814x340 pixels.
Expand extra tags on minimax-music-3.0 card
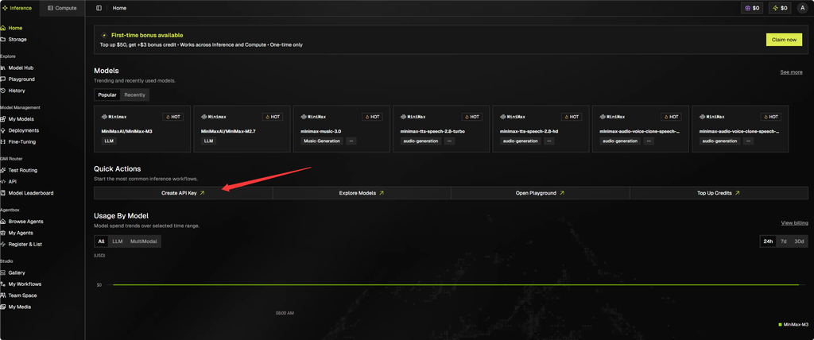351,141
